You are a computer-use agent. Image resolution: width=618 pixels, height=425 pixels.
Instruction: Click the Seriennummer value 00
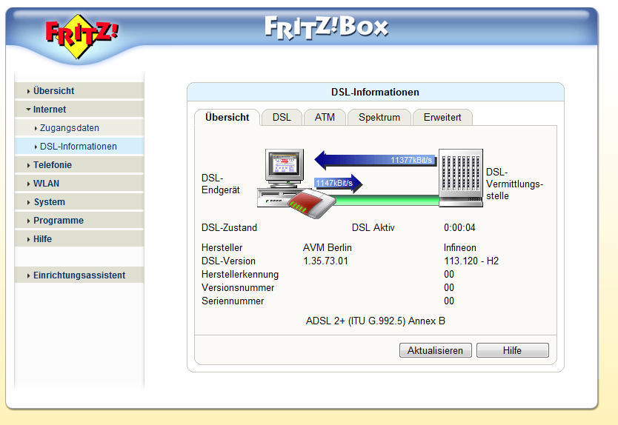coord(449,301)
